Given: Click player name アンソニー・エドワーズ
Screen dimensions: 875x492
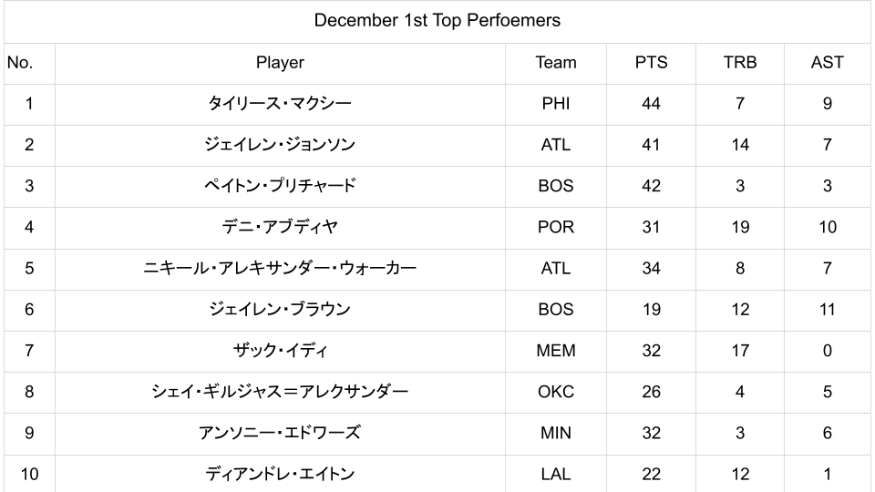Looking at the screenshot, I should click(x=280, y=433).
